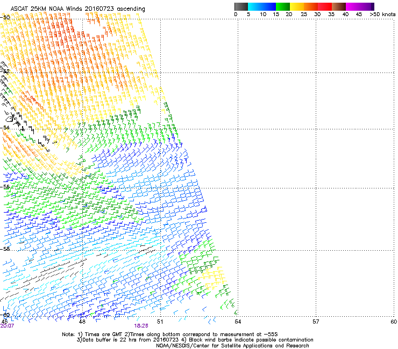Image resolution: width=398 pixels, height=349 pixels.
Task: Click the gray 0-5 knots color swatch
Action: (x=241, y=6)
